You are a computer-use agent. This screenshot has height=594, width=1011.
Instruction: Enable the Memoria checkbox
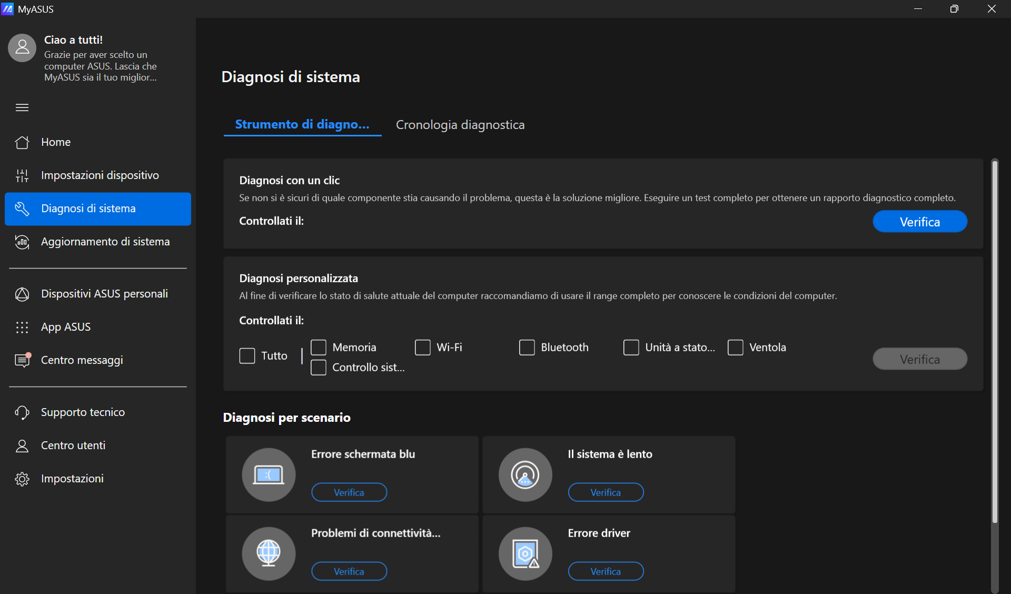(x=319, y=348)
